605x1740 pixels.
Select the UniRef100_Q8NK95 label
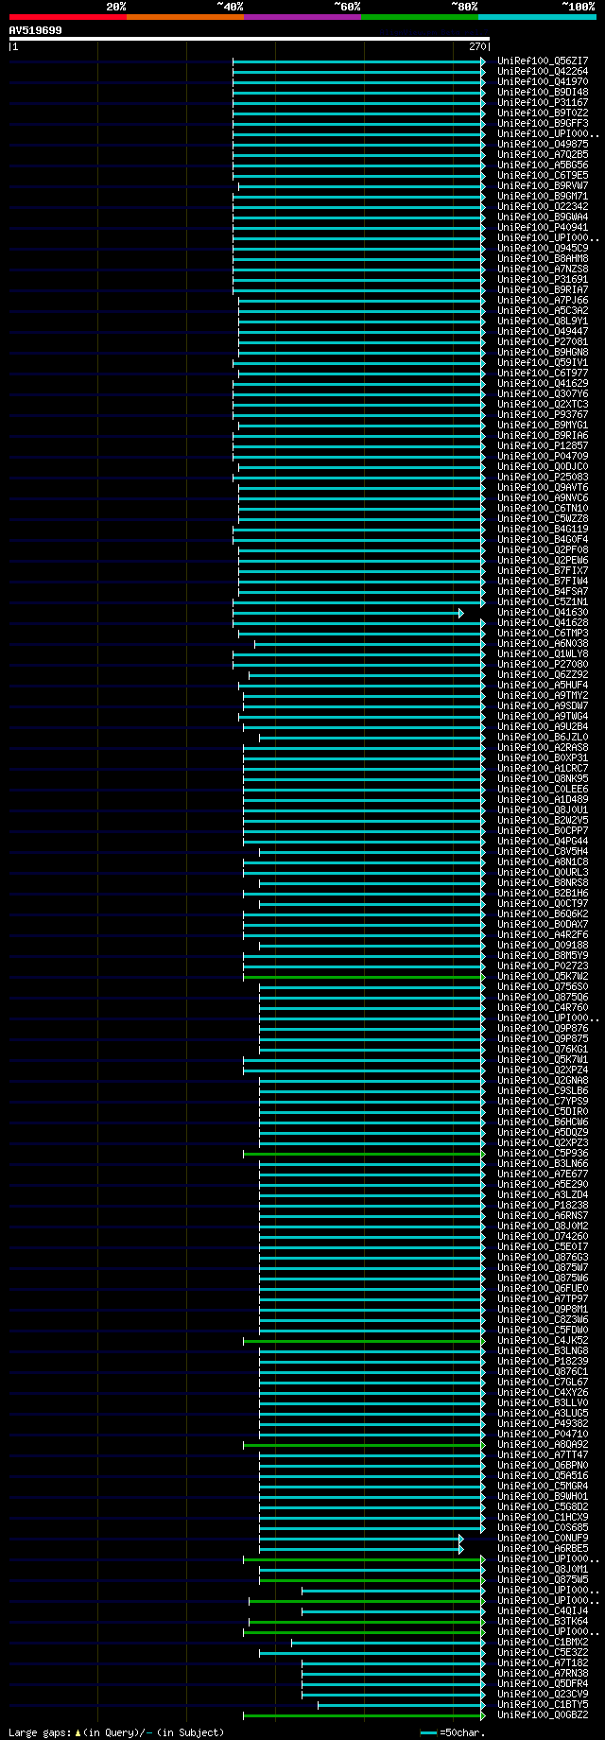tap(543, 778)
